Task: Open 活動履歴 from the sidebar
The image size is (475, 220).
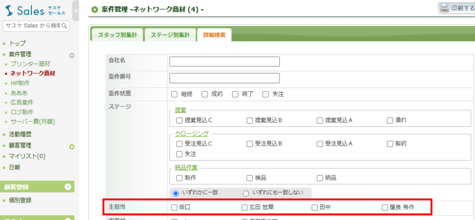Action: (x=21, y=134)
